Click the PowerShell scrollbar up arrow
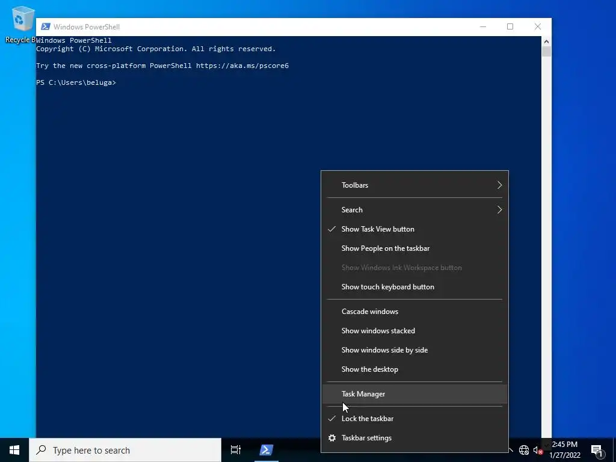 (546, 41)
